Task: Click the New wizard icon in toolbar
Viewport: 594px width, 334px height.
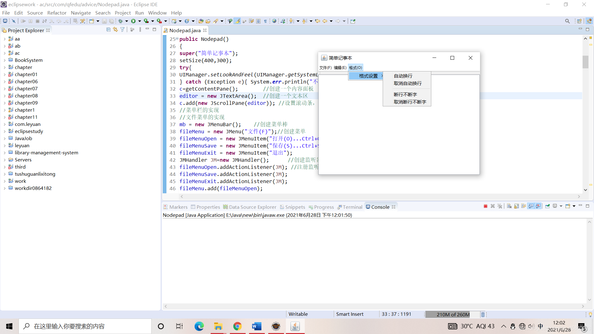Action: 92,21
